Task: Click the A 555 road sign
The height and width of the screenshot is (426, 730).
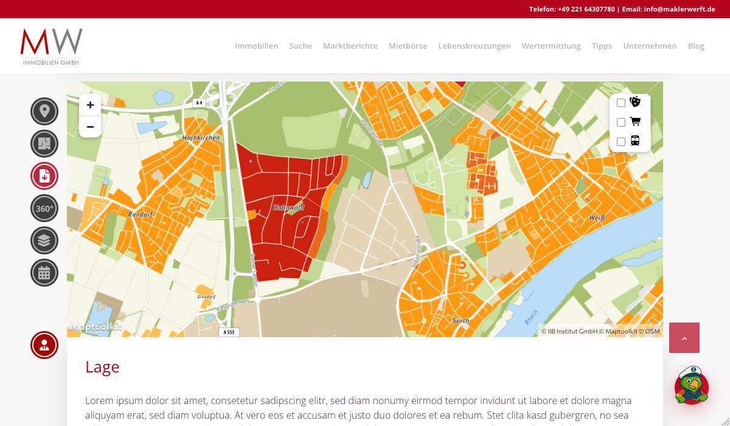Action: point(229,332)
